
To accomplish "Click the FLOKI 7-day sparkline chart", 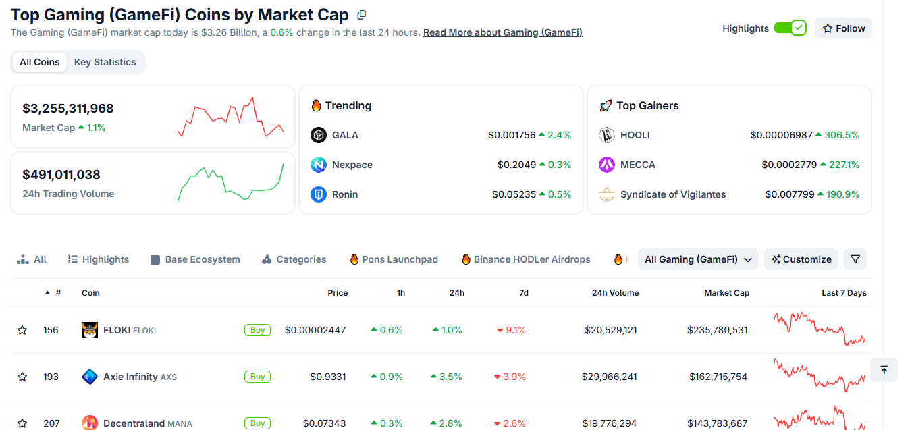I will (820, 329).
